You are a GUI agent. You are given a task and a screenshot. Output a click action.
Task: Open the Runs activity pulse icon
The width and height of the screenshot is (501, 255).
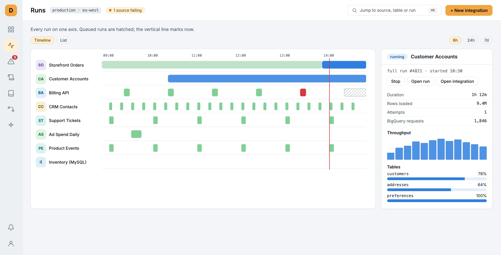11,45
